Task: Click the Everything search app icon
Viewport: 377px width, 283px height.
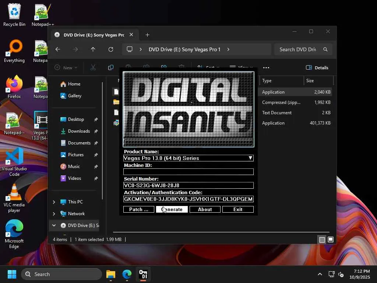Action: point(14,49)
